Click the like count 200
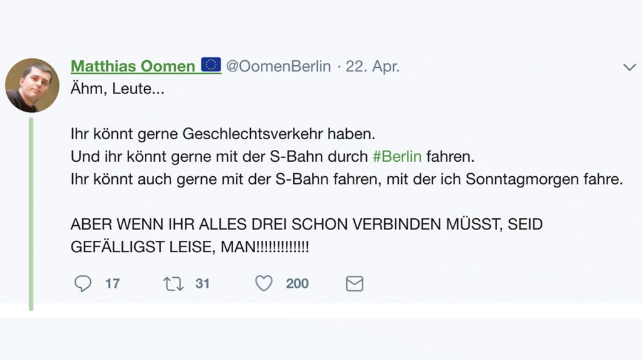This screenshot has width=642, height=360. (297, 284)
